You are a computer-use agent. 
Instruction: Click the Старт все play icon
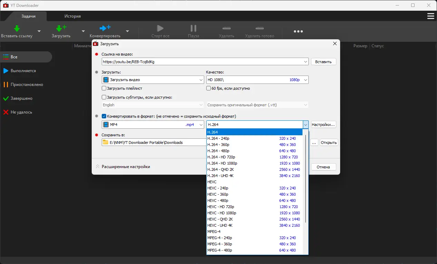[160, 28]
